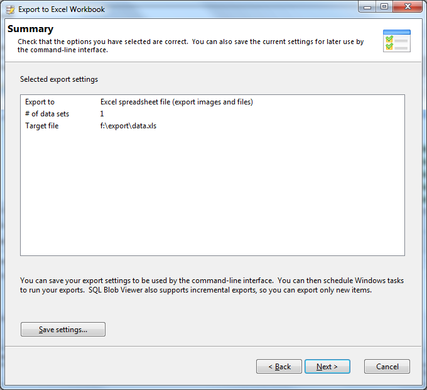
Task: Click the "Target file" setting label
Action: tap(42, 126)
